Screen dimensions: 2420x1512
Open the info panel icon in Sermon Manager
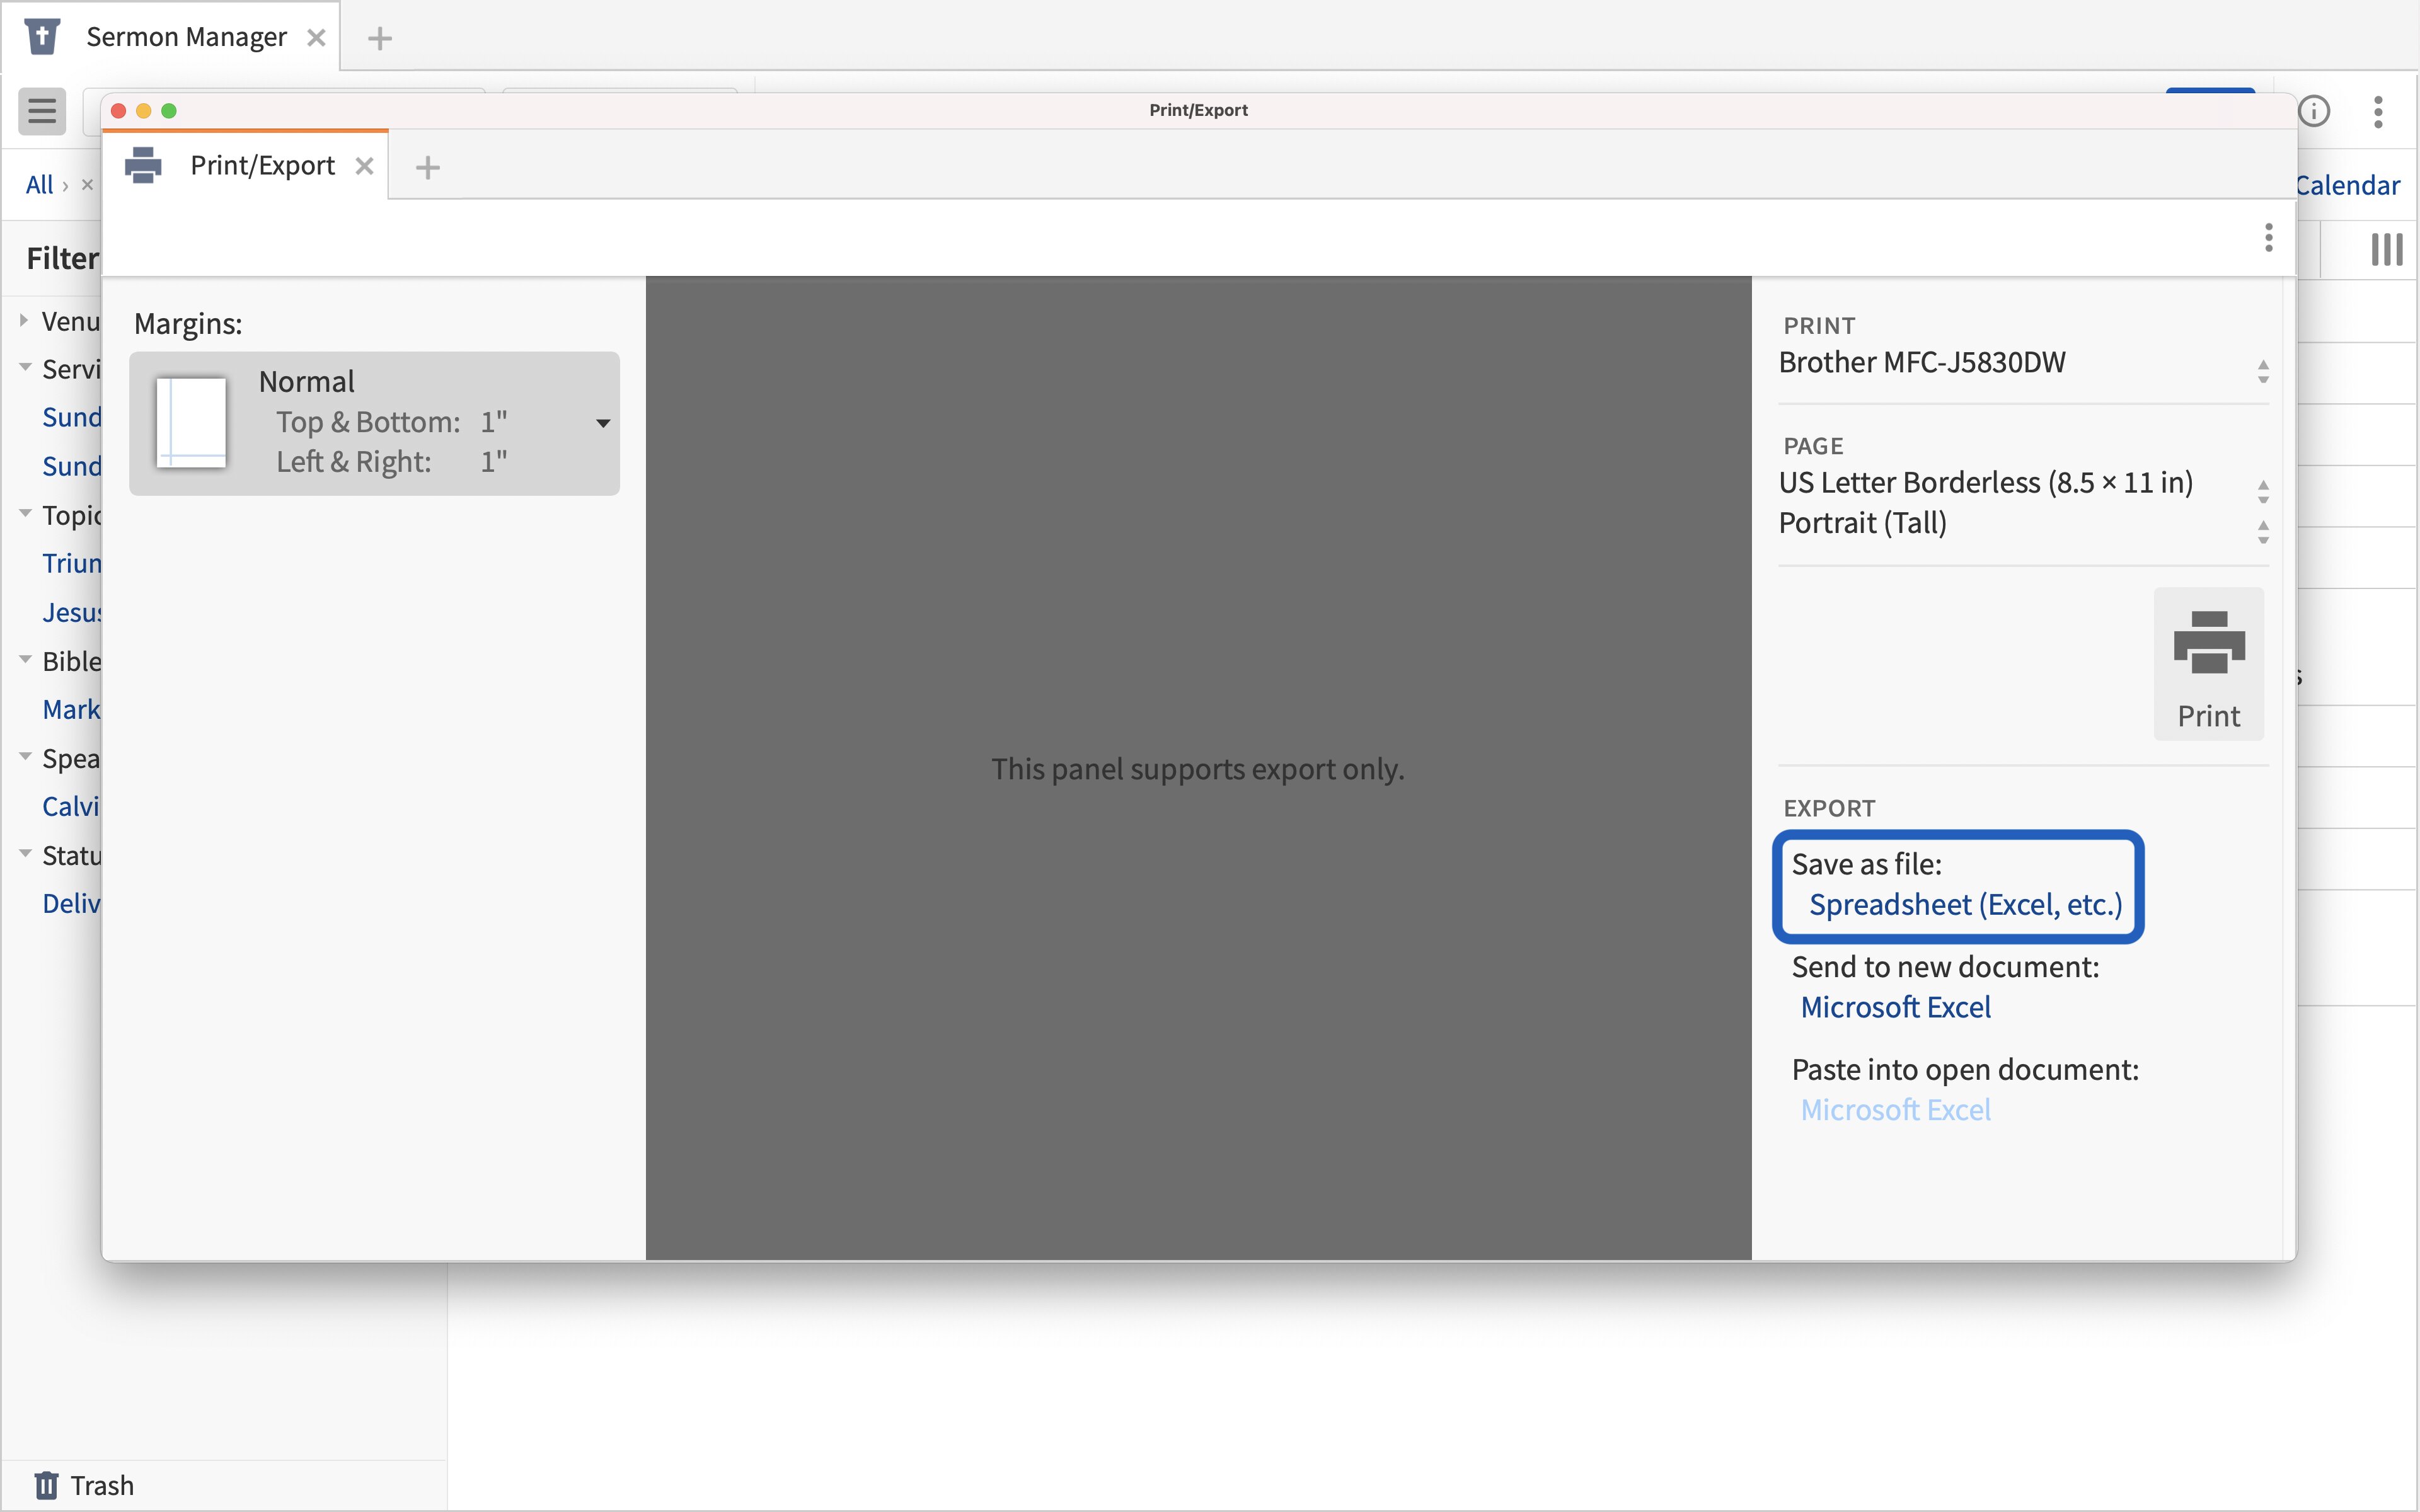(x=2314, y=111)
